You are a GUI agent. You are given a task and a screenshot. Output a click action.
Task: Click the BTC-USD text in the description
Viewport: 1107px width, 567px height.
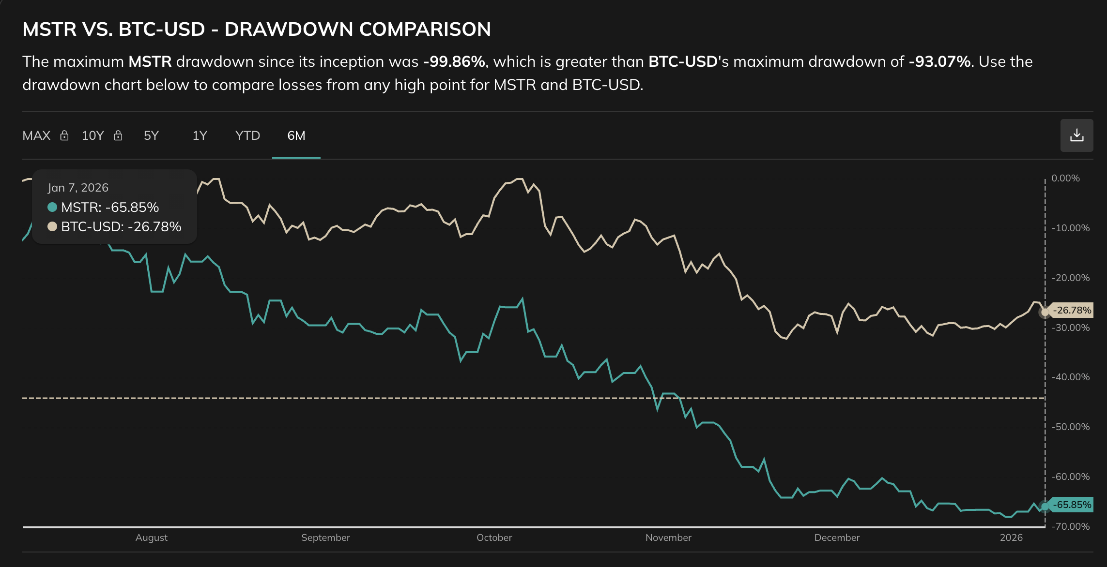coord(681,61)
